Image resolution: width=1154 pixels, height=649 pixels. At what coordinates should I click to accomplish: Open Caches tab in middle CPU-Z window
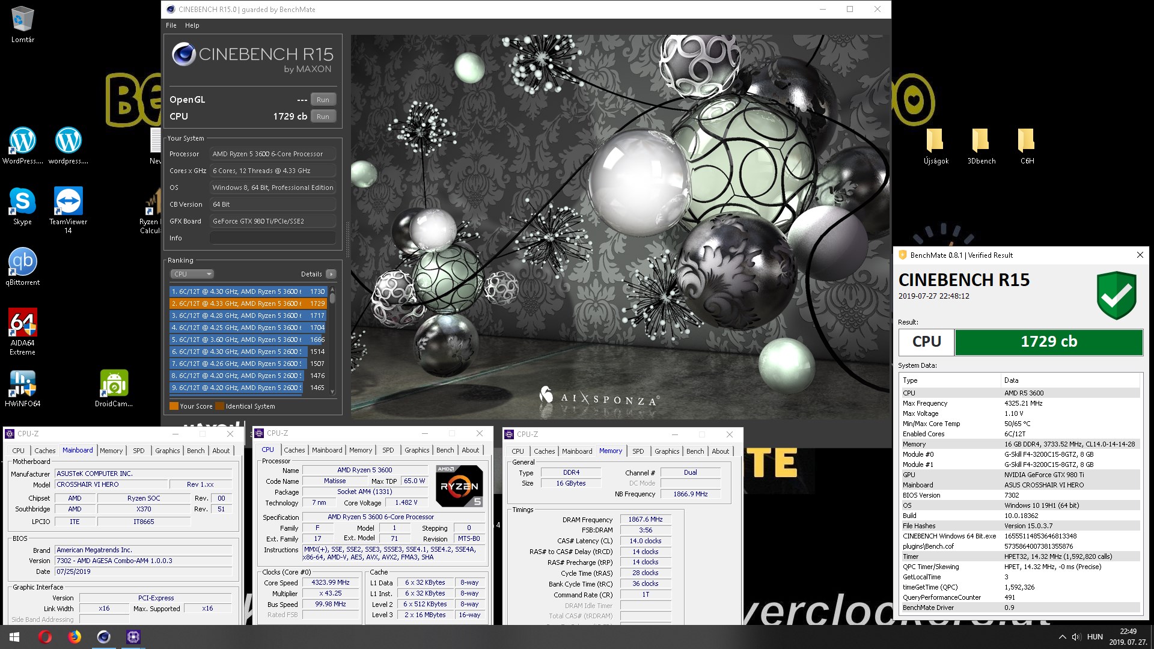point(295,450)
